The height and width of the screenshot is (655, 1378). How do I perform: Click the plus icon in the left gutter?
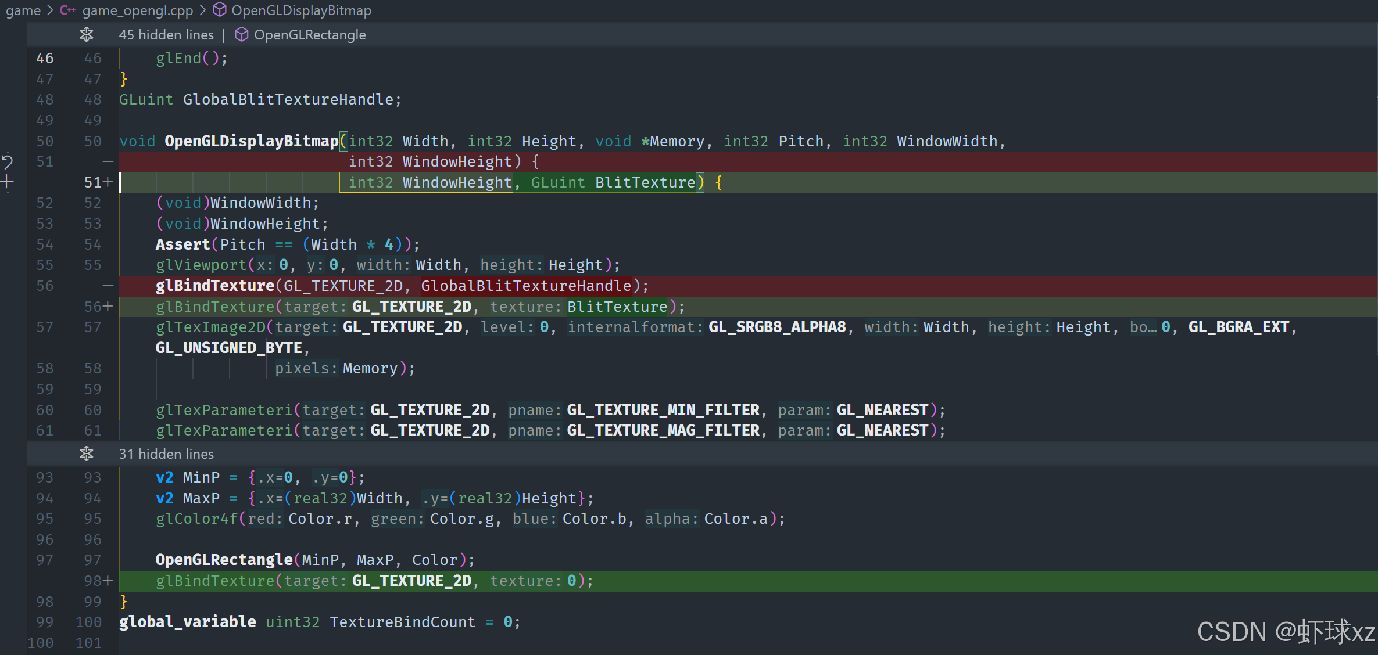point(7,182)
